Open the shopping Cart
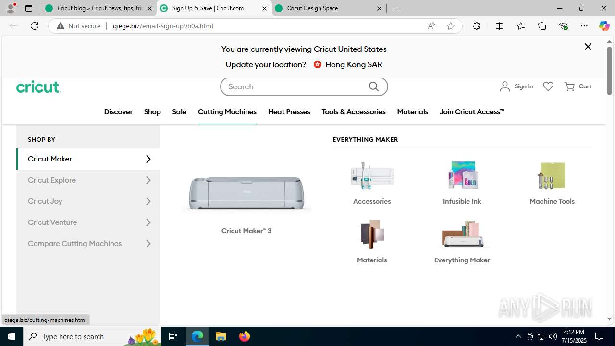The image size is (615, 346). [578, 86]
